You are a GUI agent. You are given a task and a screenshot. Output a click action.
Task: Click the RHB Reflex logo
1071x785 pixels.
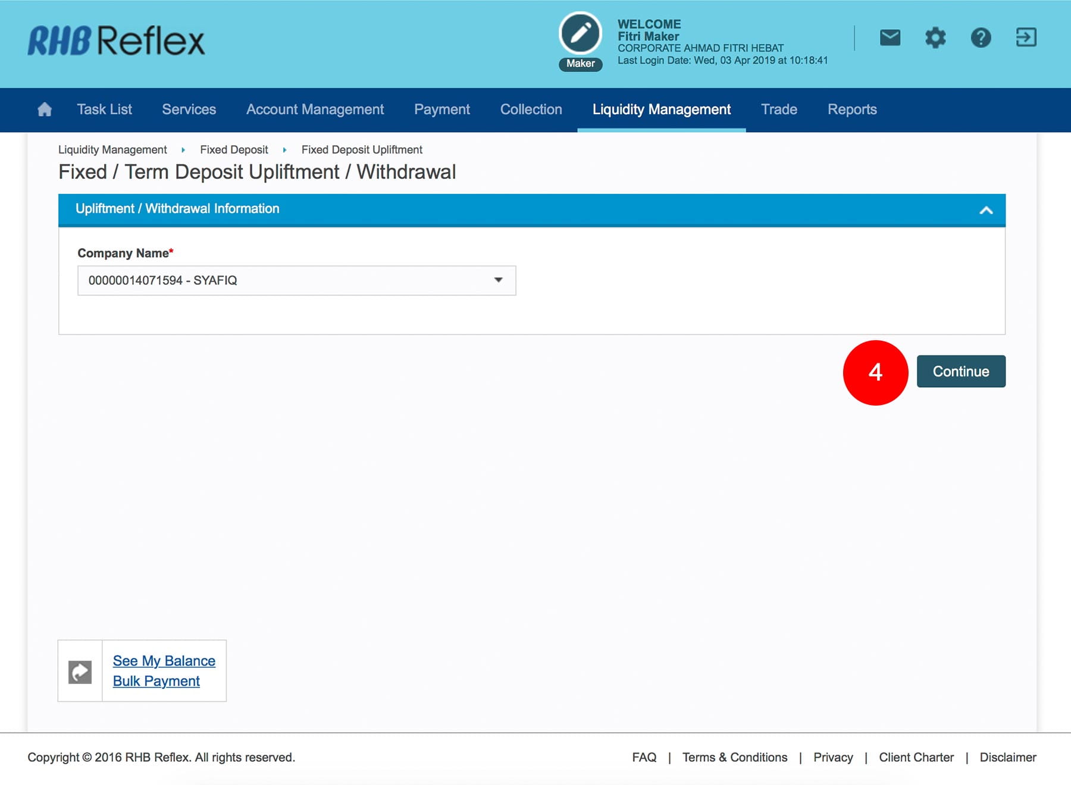[x=117, y=41]
